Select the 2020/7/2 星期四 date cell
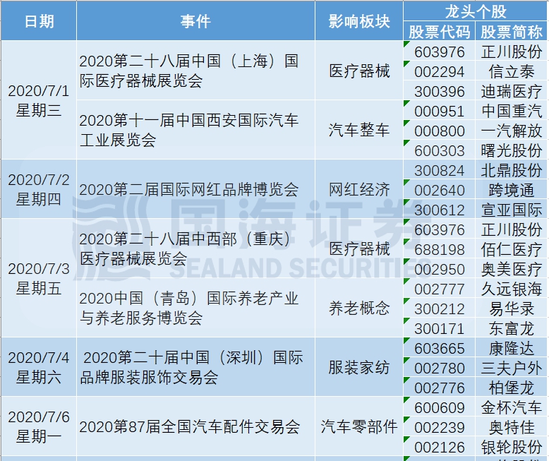This screenshot has width=549, height=461. tap(39, 189)
